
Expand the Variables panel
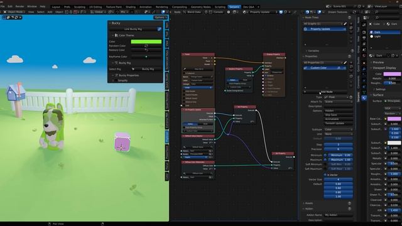click(307, 51)
